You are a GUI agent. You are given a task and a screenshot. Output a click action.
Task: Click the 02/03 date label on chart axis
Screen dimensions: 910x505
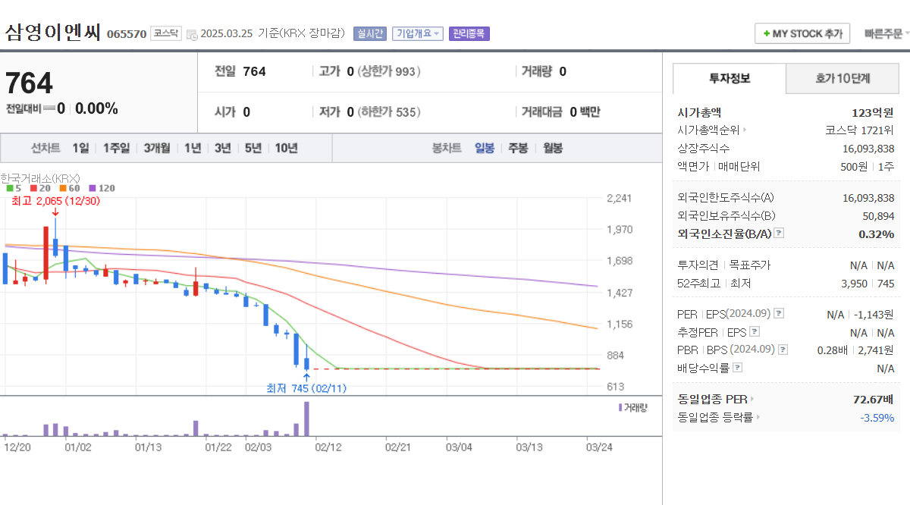[x=258, y=447]
